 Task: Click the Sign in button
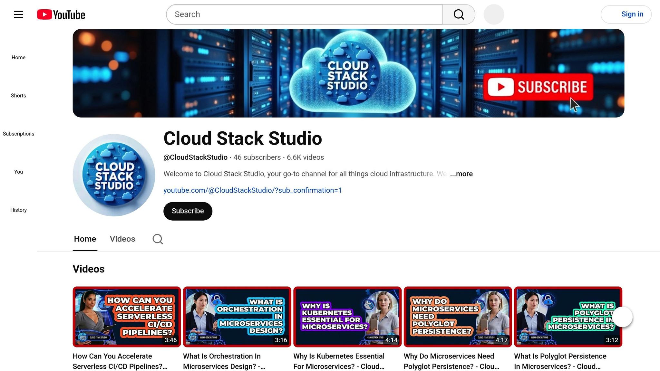point(626,14)
